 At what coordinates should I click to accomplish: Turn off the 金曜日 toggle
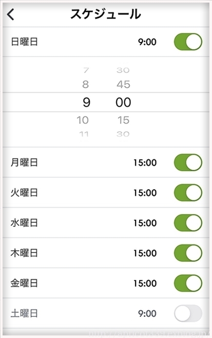(x=188, y=283)
